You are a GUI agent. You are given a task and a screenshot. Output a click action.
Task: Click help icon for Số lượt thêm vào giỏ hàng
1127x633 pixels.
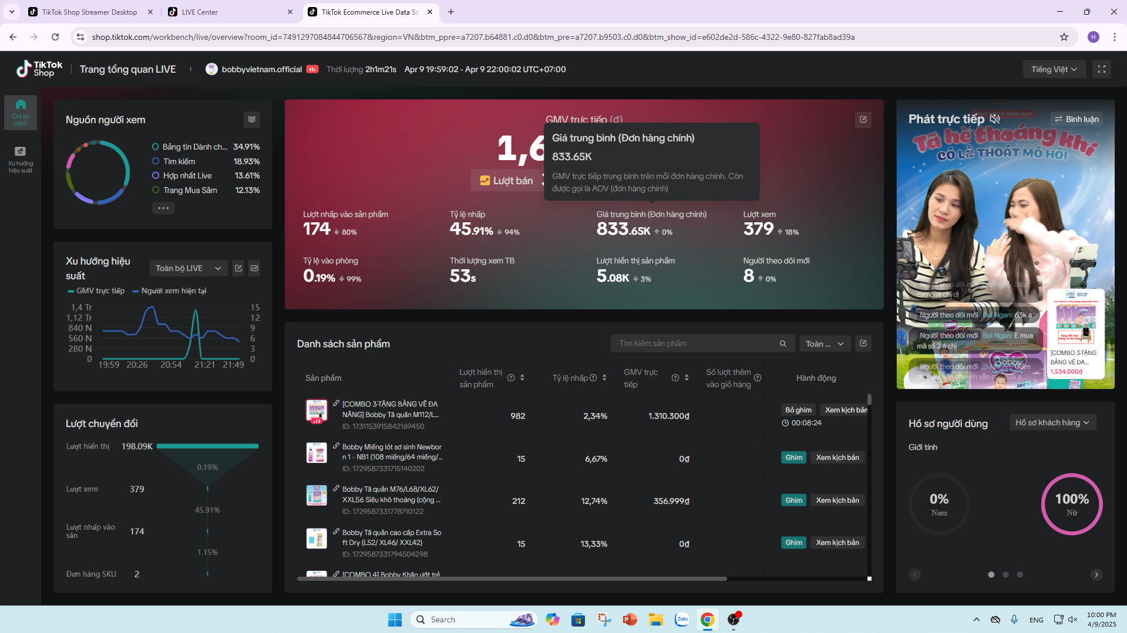(x=758, y=378)
